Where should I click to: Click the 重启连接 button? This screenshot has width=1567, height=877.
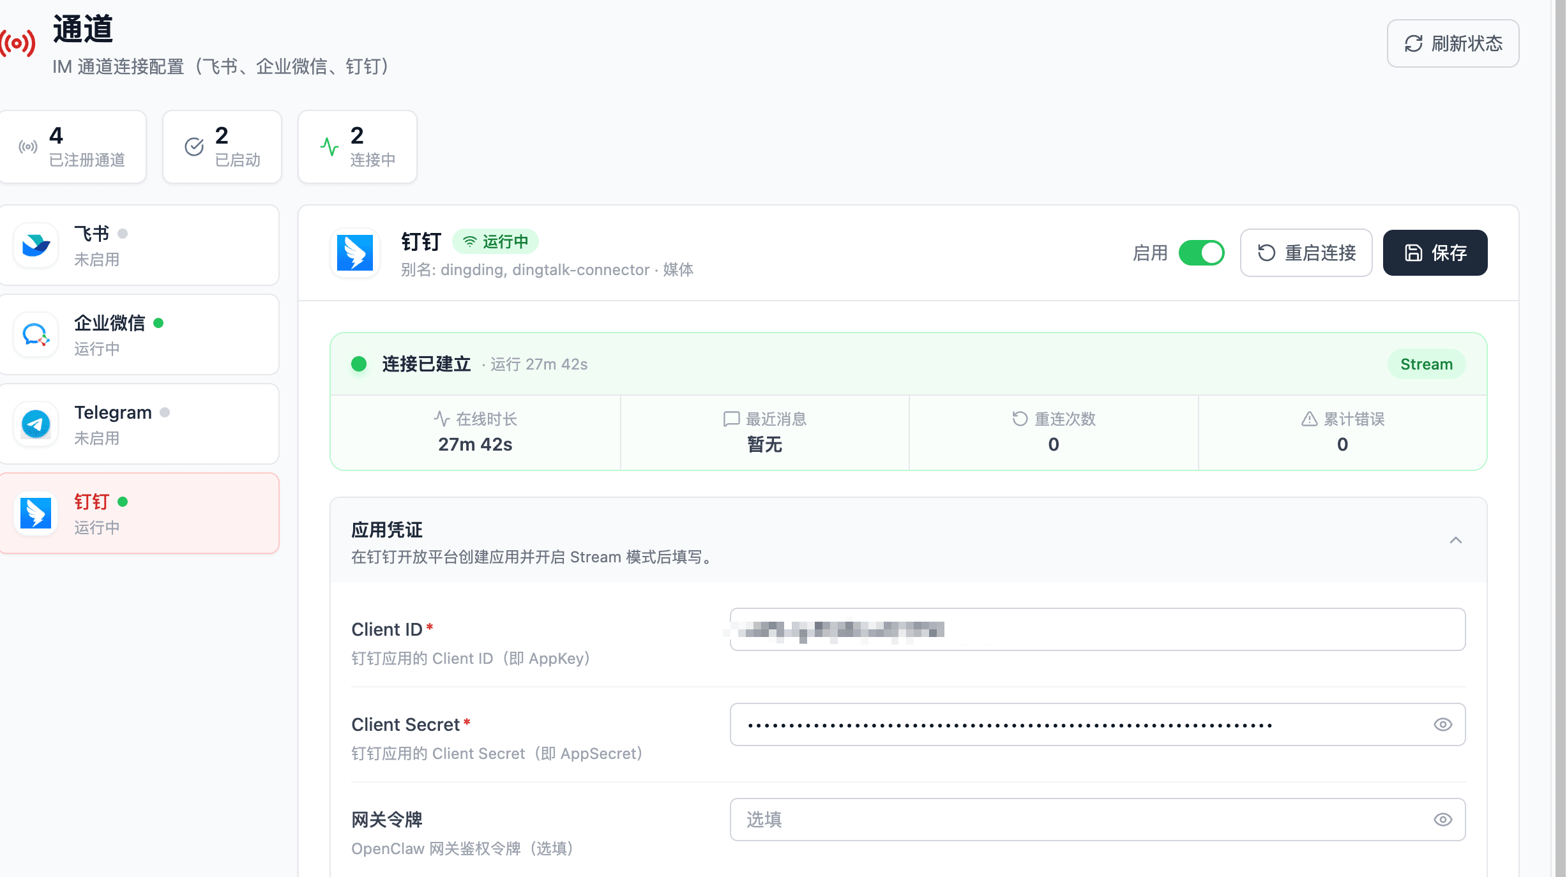pos(1306,253)
